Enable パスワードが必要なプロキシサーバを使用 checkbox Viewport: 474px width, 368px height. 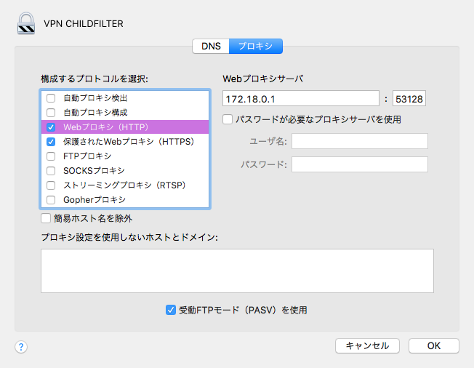228,119
